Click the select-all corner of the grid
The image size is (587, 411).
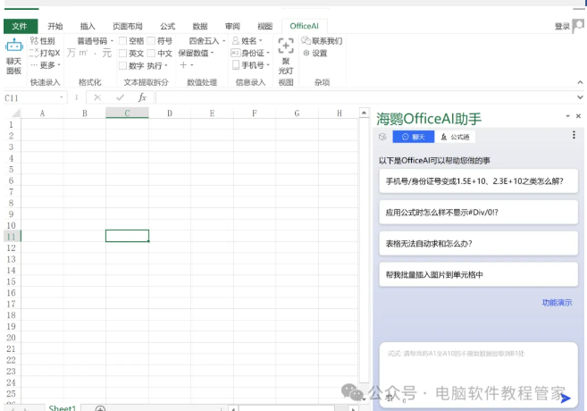pos(16,113)
